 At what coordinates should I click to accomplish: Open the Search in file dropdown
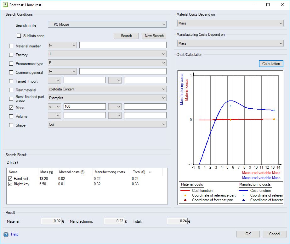click(107, 24)
